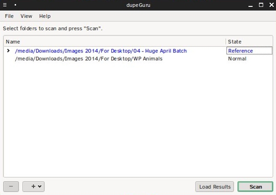Open the plus add folder dropdown
276x195 pixels.
pyautogui.click(x=34, y=186)
